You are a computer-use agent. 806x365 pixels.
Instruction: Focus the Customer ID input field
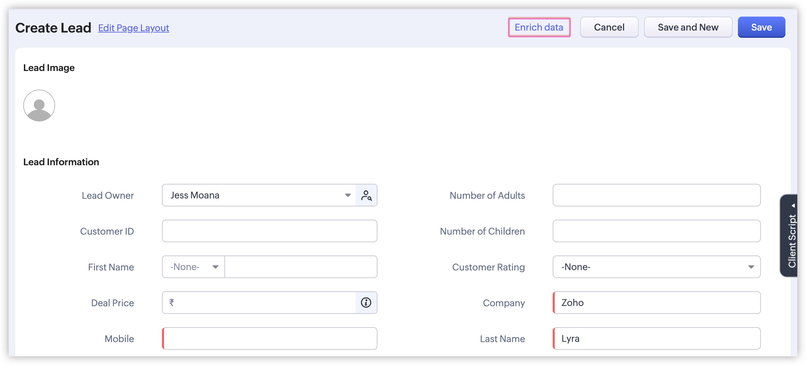tap(269, 231)
